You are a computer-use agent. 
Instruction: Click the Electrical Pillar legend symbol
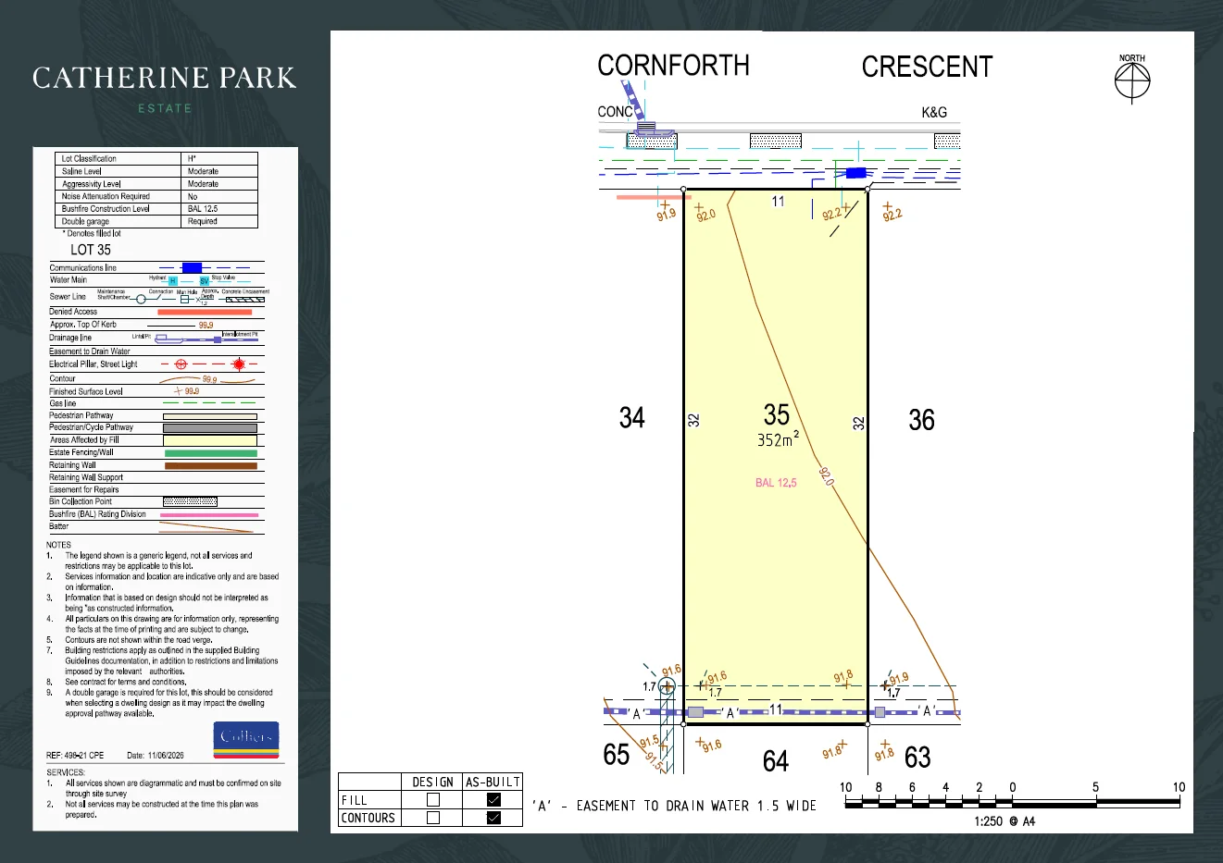(x=181, y=364)
